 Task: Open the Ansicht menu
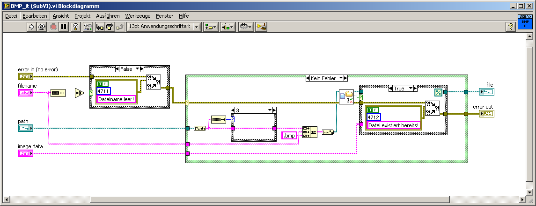(x=61, y=16)
